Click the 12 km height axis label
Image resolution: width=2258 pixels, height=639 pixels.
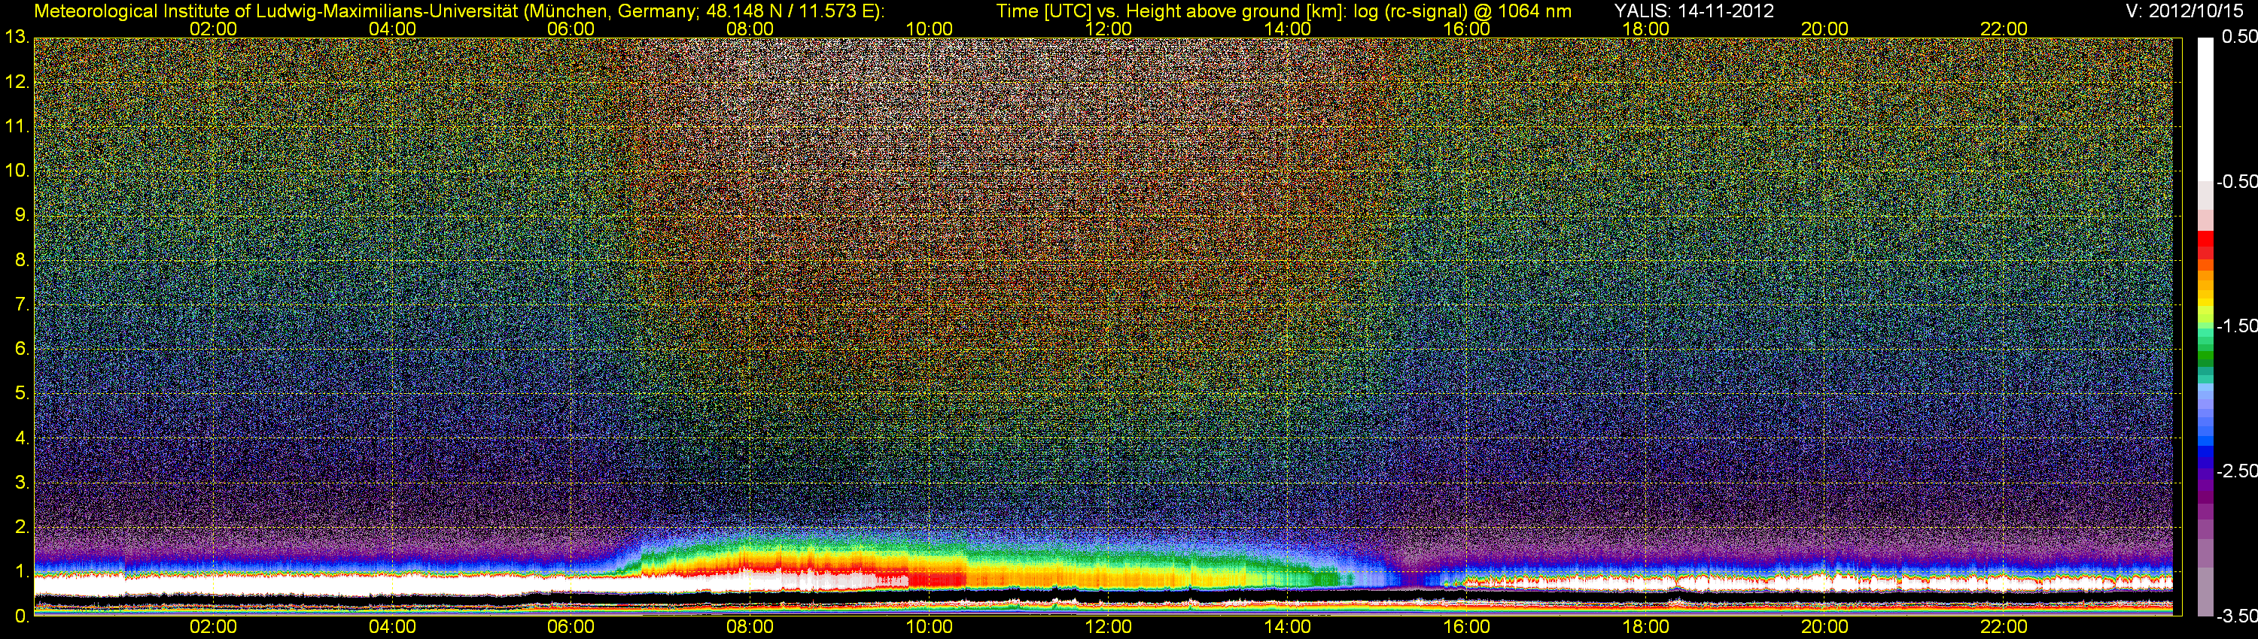17,82
